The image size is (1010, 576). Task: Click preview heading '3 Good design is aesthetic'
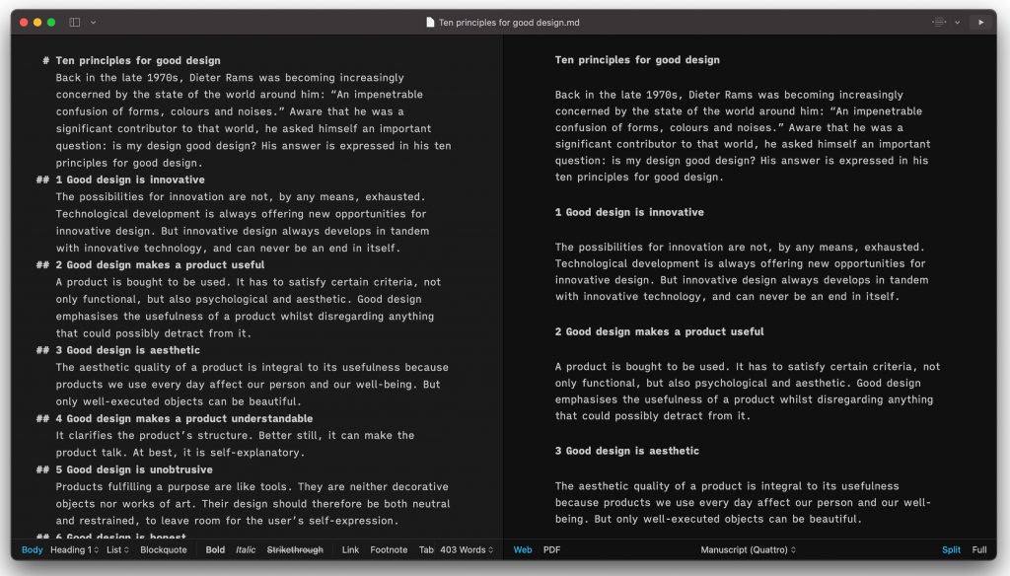coord(626,451)
